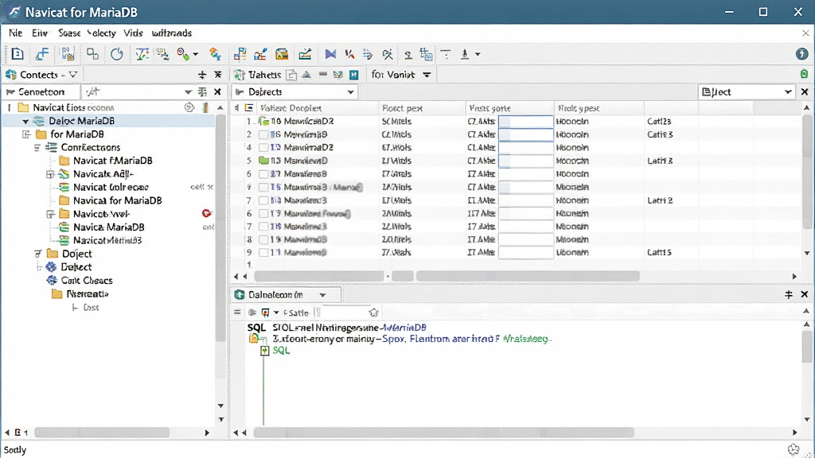The width and height of the screenshot is (815, 458).
Task: Close the lower Dalnateon panel with X
Action: pos(805,294)
